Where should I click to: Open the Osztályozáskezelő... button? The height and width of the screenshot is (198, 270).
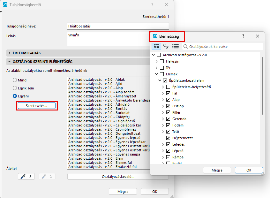coord(118,177)
